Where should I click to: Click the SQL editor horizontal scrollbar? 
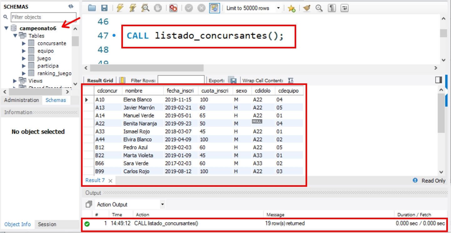pyautogui.click(x=147, y=68)
